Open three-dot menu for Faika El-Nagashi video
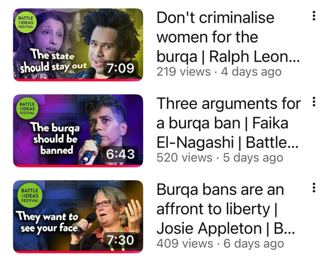Image resolution: width=327 pixels, height=257 pixels. (314, 102)
